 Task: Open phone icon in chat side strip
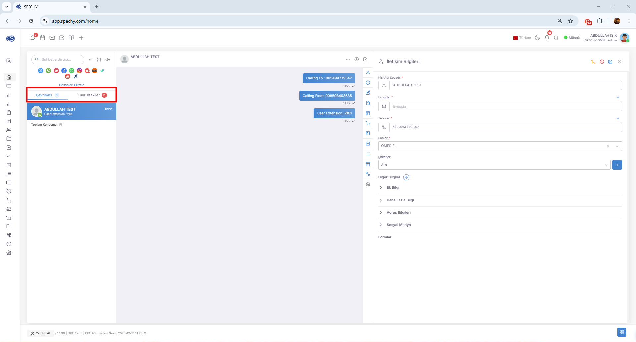[368, 174]
